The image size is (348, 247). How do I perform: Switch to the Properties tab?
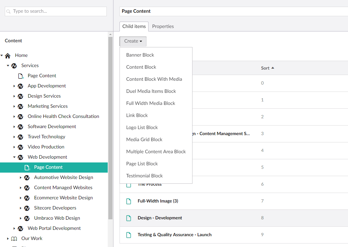click(163, 26)
